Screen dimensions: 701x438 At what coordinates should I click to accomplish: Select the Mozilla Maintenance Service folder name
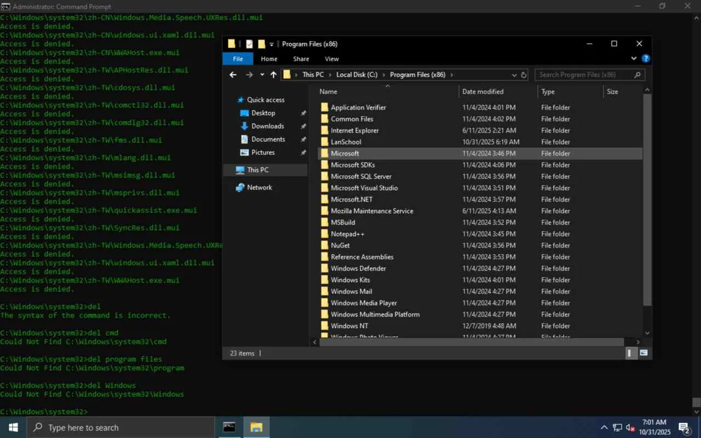(x=372, y=211)
